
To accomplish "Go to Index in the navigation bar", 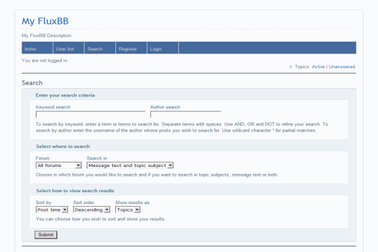I will (30, 49).
